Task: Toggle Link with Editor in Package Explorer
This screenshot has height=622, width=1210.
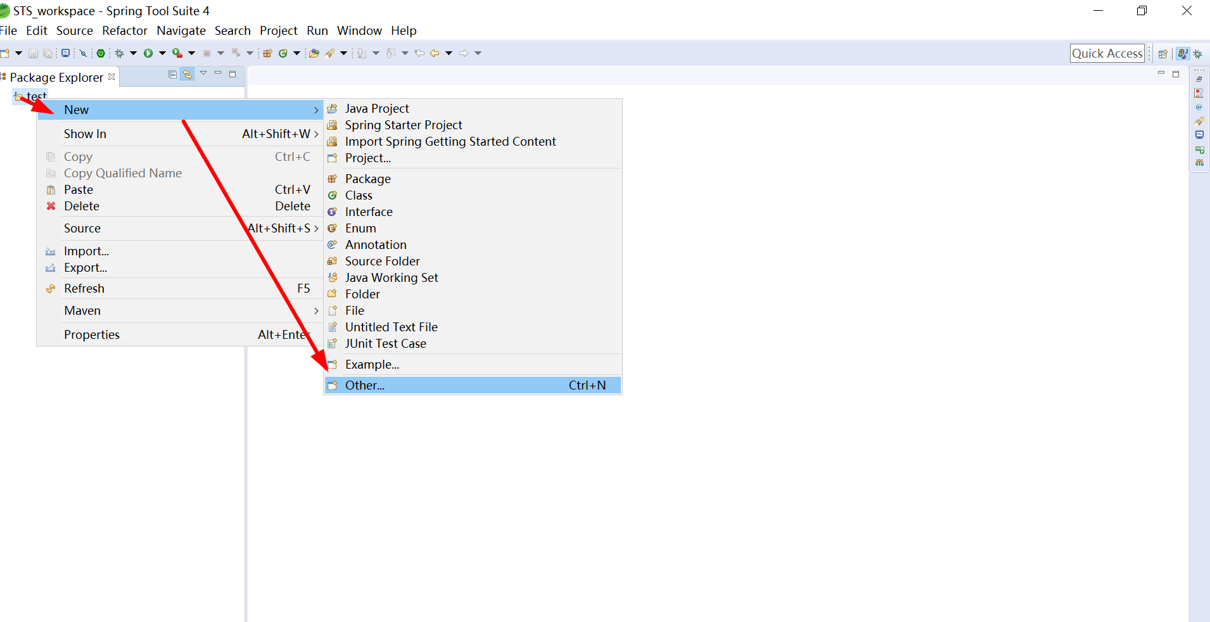Action: 188,74
